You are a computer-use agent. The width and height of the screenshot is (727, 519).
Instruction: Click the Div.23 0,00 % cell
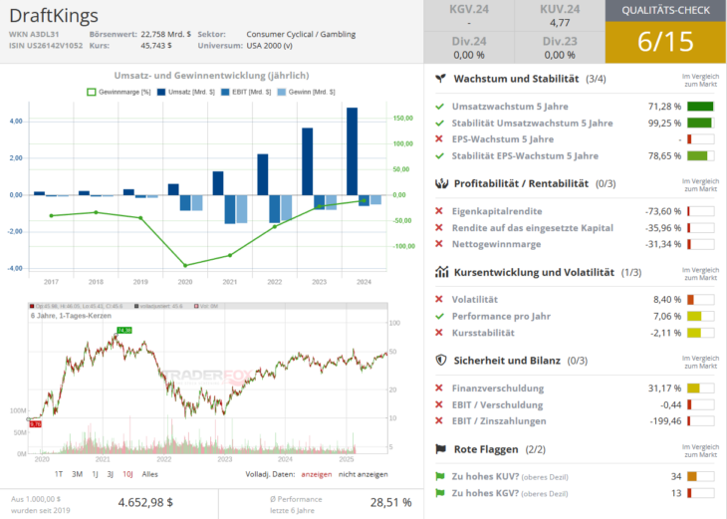point(560,48)
